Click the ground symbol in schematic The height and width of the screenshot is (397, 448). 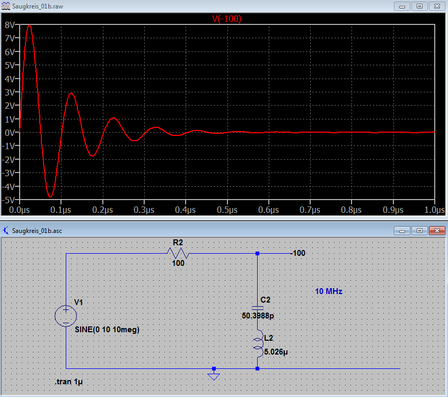(x=214, y=375)
